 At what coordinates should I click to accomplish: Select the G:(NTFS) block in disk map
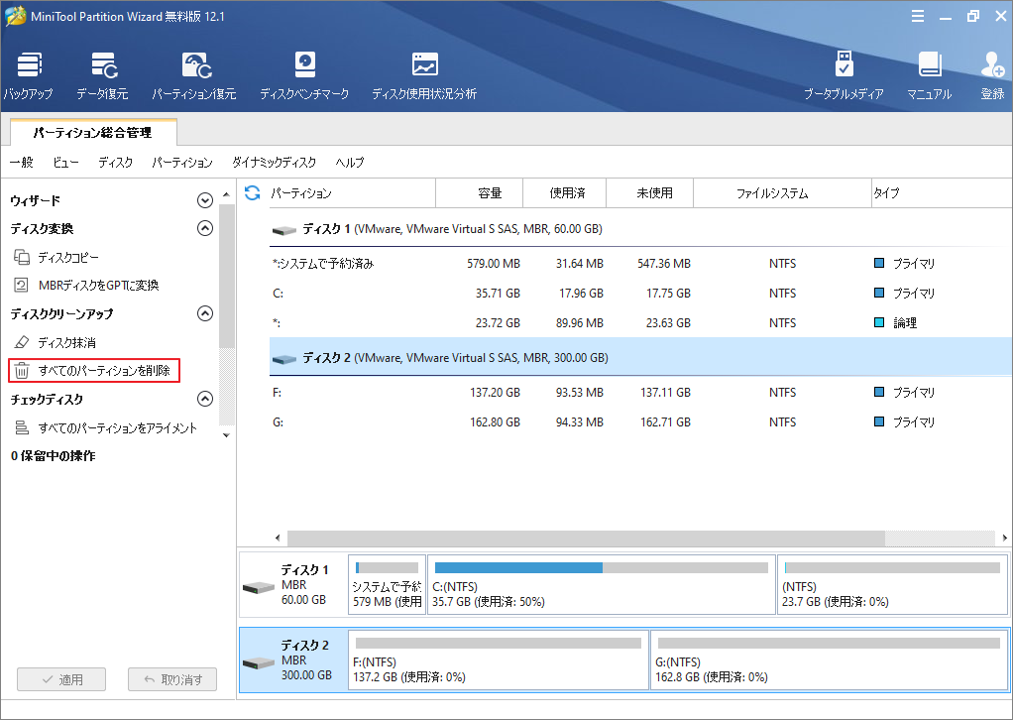point(829,660)
